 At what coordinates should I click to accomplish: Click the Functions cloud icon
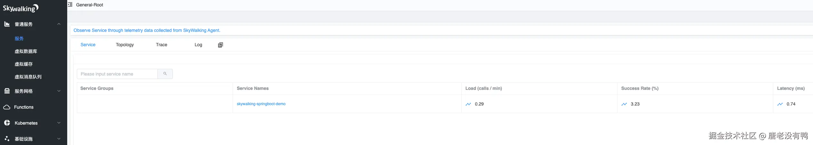7,107
